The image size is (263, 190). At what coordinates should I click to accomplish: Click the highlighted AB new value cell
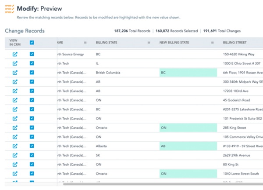pyautogui.click(x=188, y=146)
